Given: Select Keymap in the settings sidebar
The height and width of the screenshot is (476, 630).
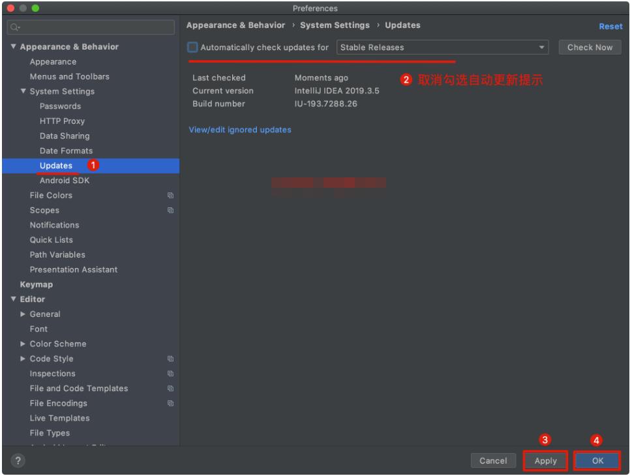Looking at the screenshot, I should (x=37, y=285).
